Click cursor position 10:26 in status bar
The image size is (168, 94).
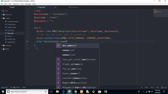click(x=24, y=87)
